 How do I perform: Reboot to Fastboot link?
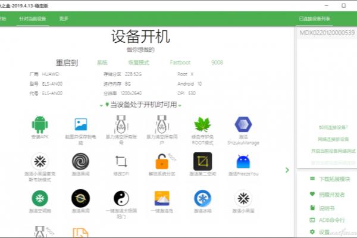(180, 62)
